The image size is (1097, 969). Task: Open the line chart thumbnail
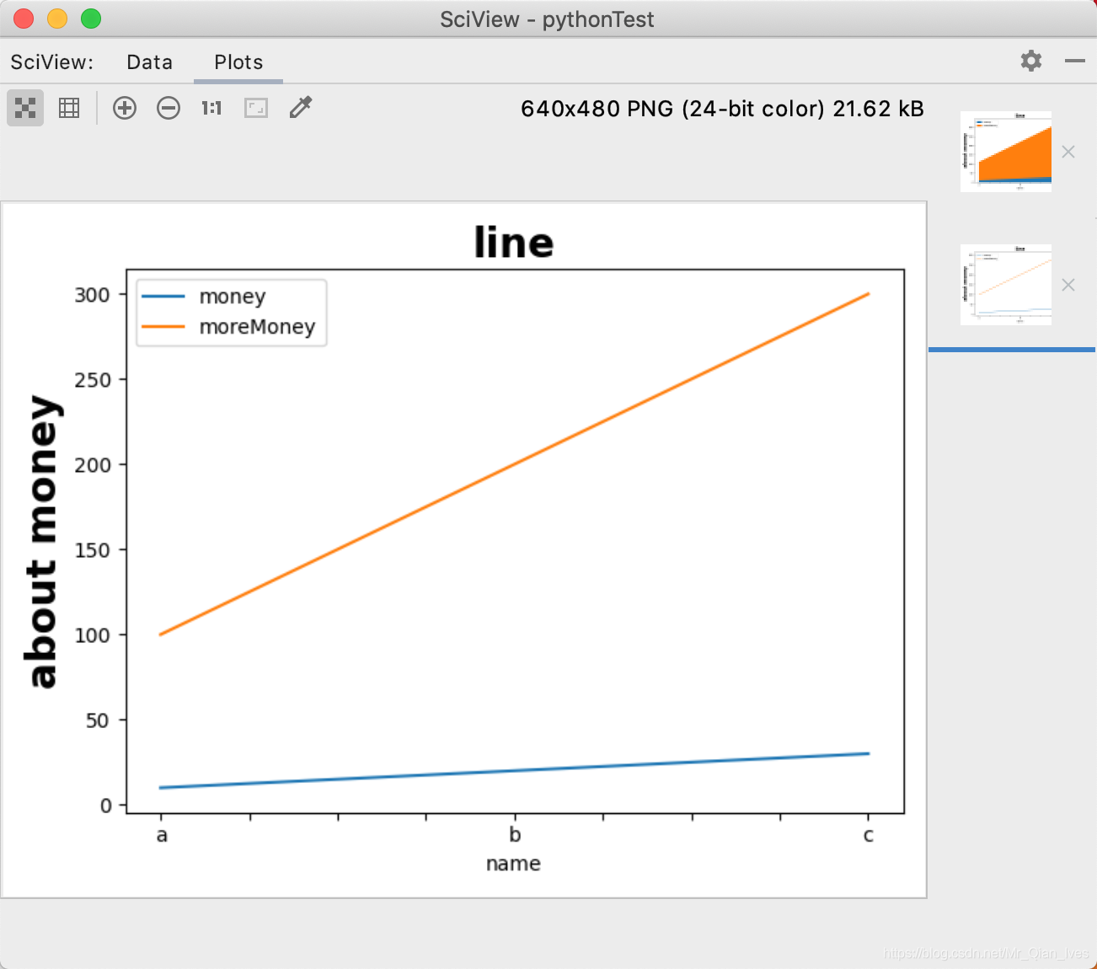1006,285
